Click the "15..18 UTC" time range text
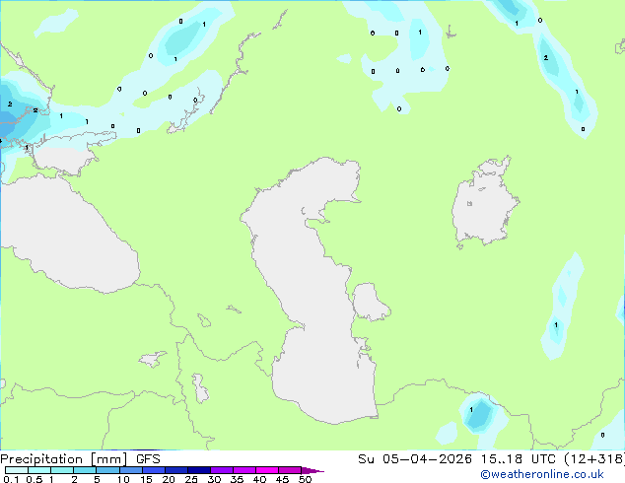Viewport: 625px width, 483px height. 519,459
